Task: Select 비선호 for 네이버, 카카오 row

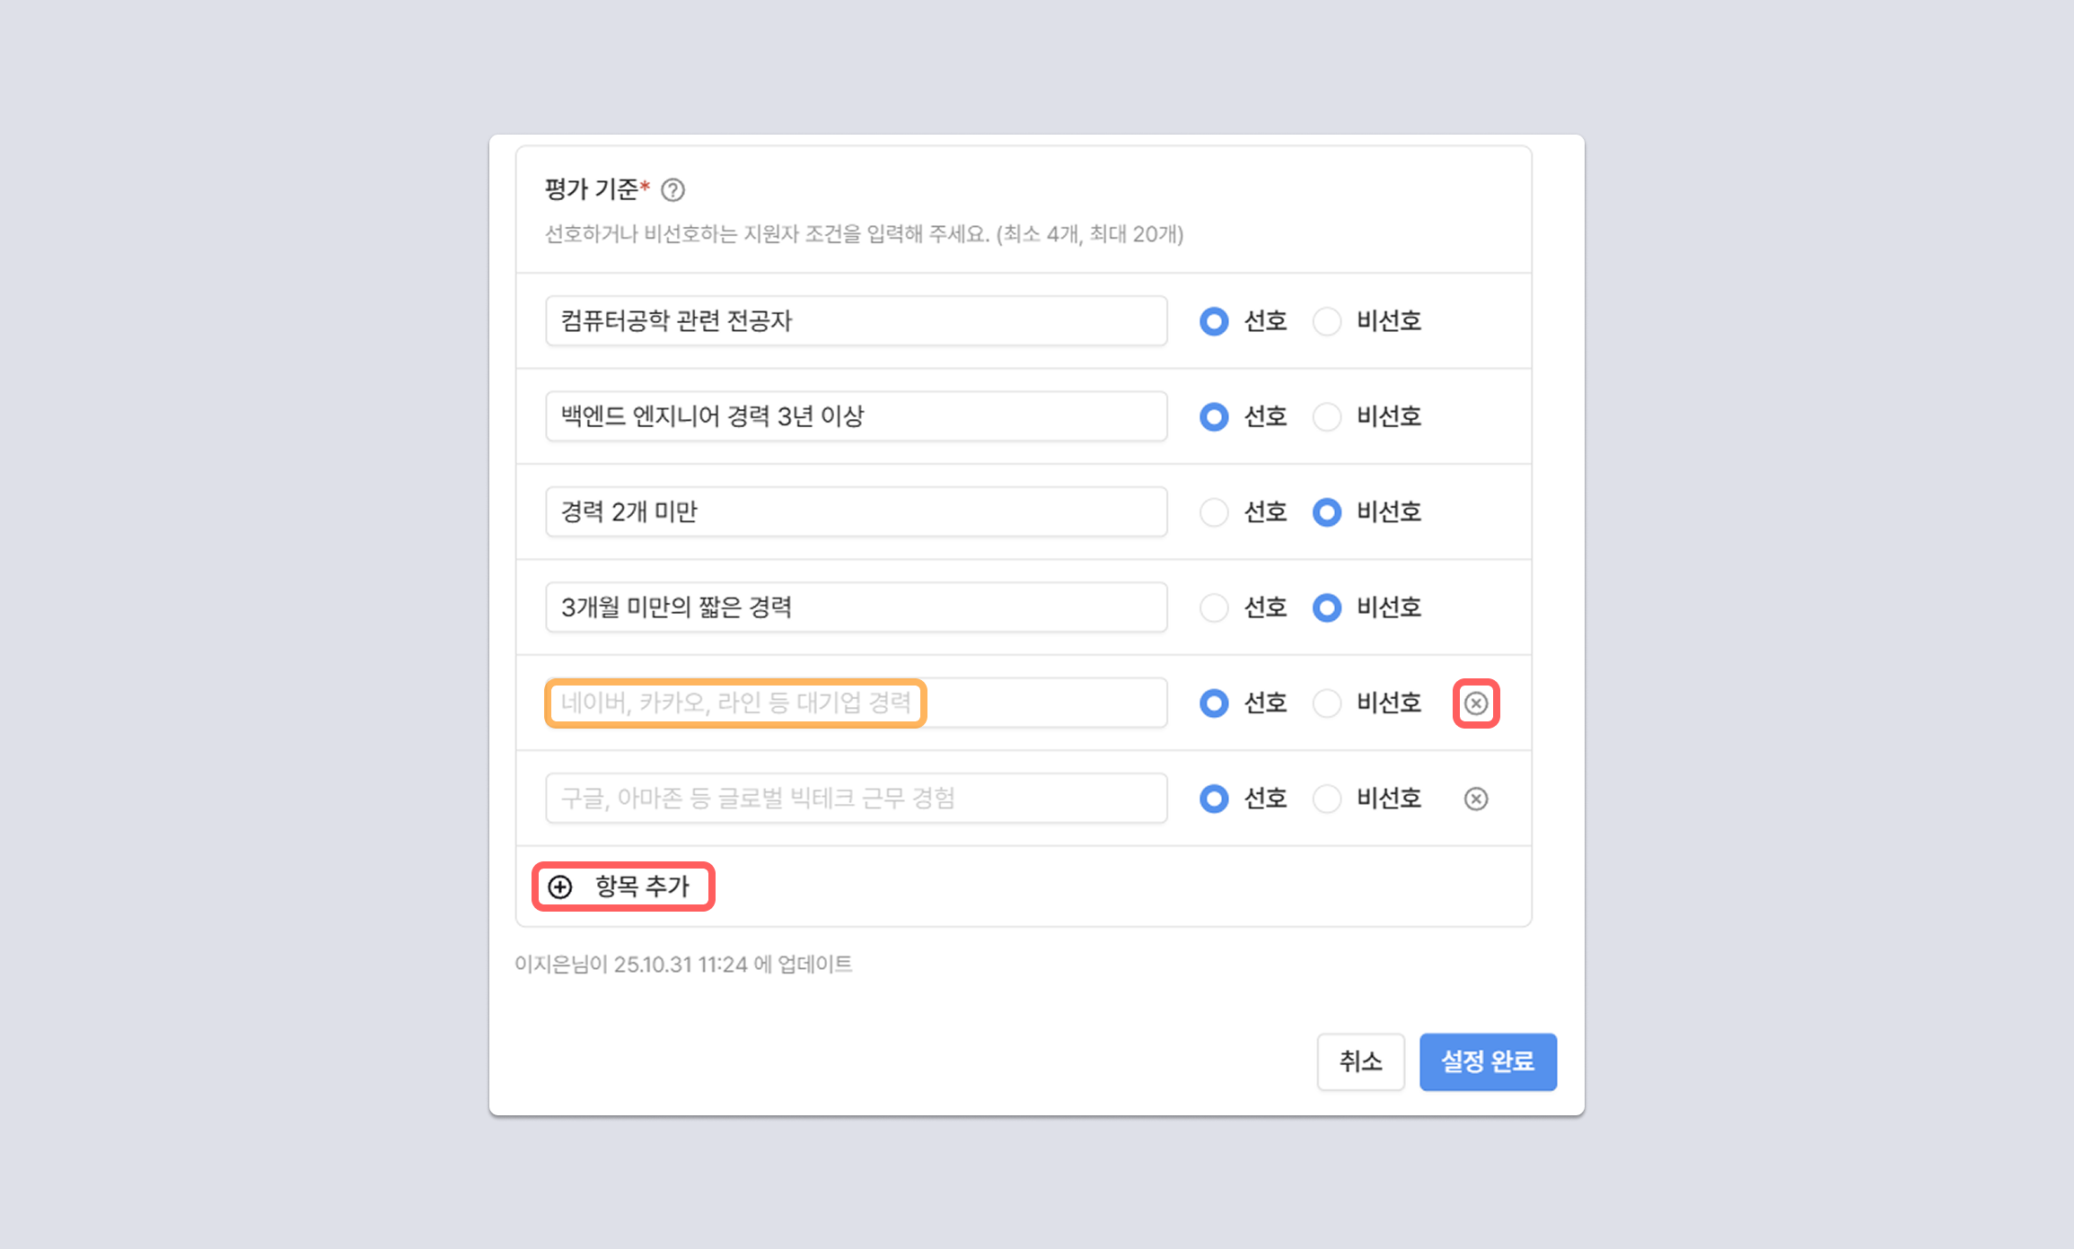Action: [x=1327, y=703]
